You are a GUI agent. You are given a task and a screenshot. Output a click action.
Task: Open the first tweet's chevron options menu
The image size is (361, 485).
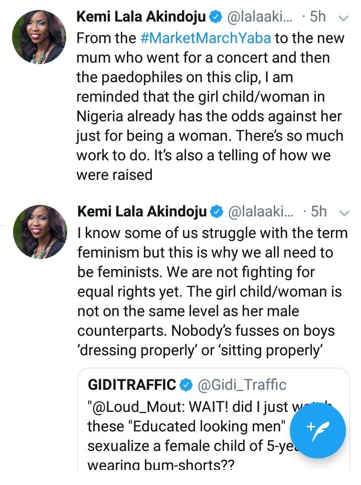point(344,19)
